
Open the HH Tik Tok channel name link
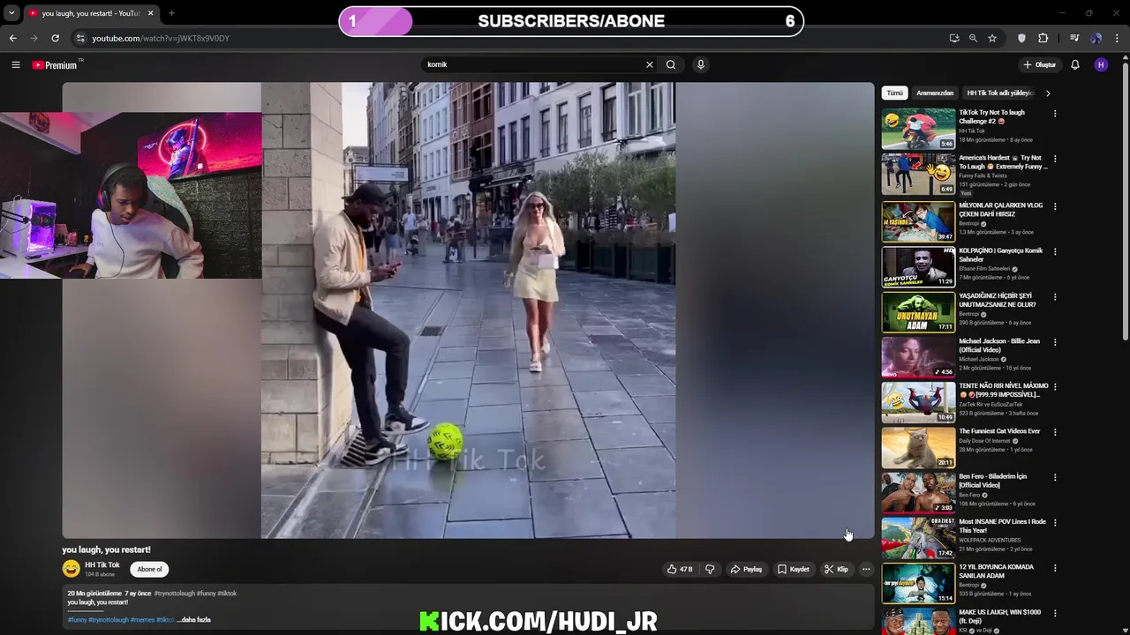click(x=102, y=565)
